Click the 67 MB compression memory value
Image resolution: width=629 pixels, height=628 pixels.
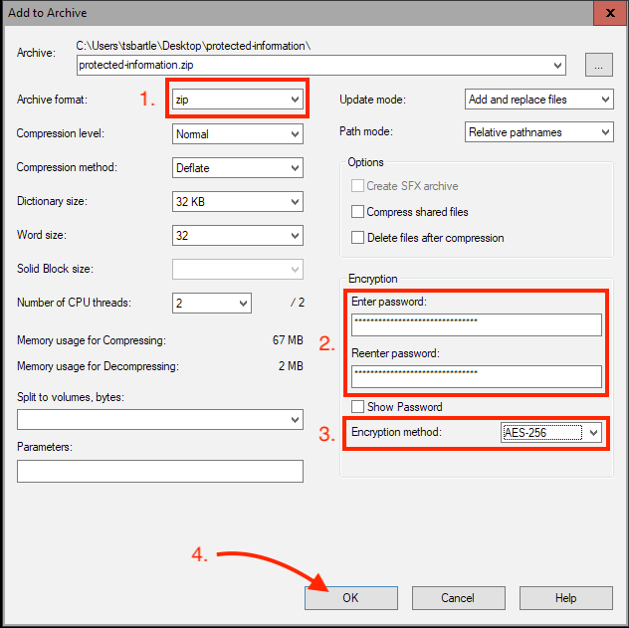pyautogui.click(x=288, y=340)
